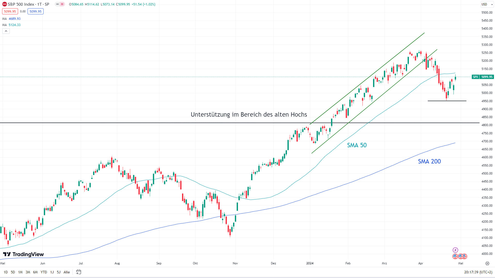Collapse the indicator legend with the chevron
This screenshot has width=495, height=278.
click(x=6, y=31)
